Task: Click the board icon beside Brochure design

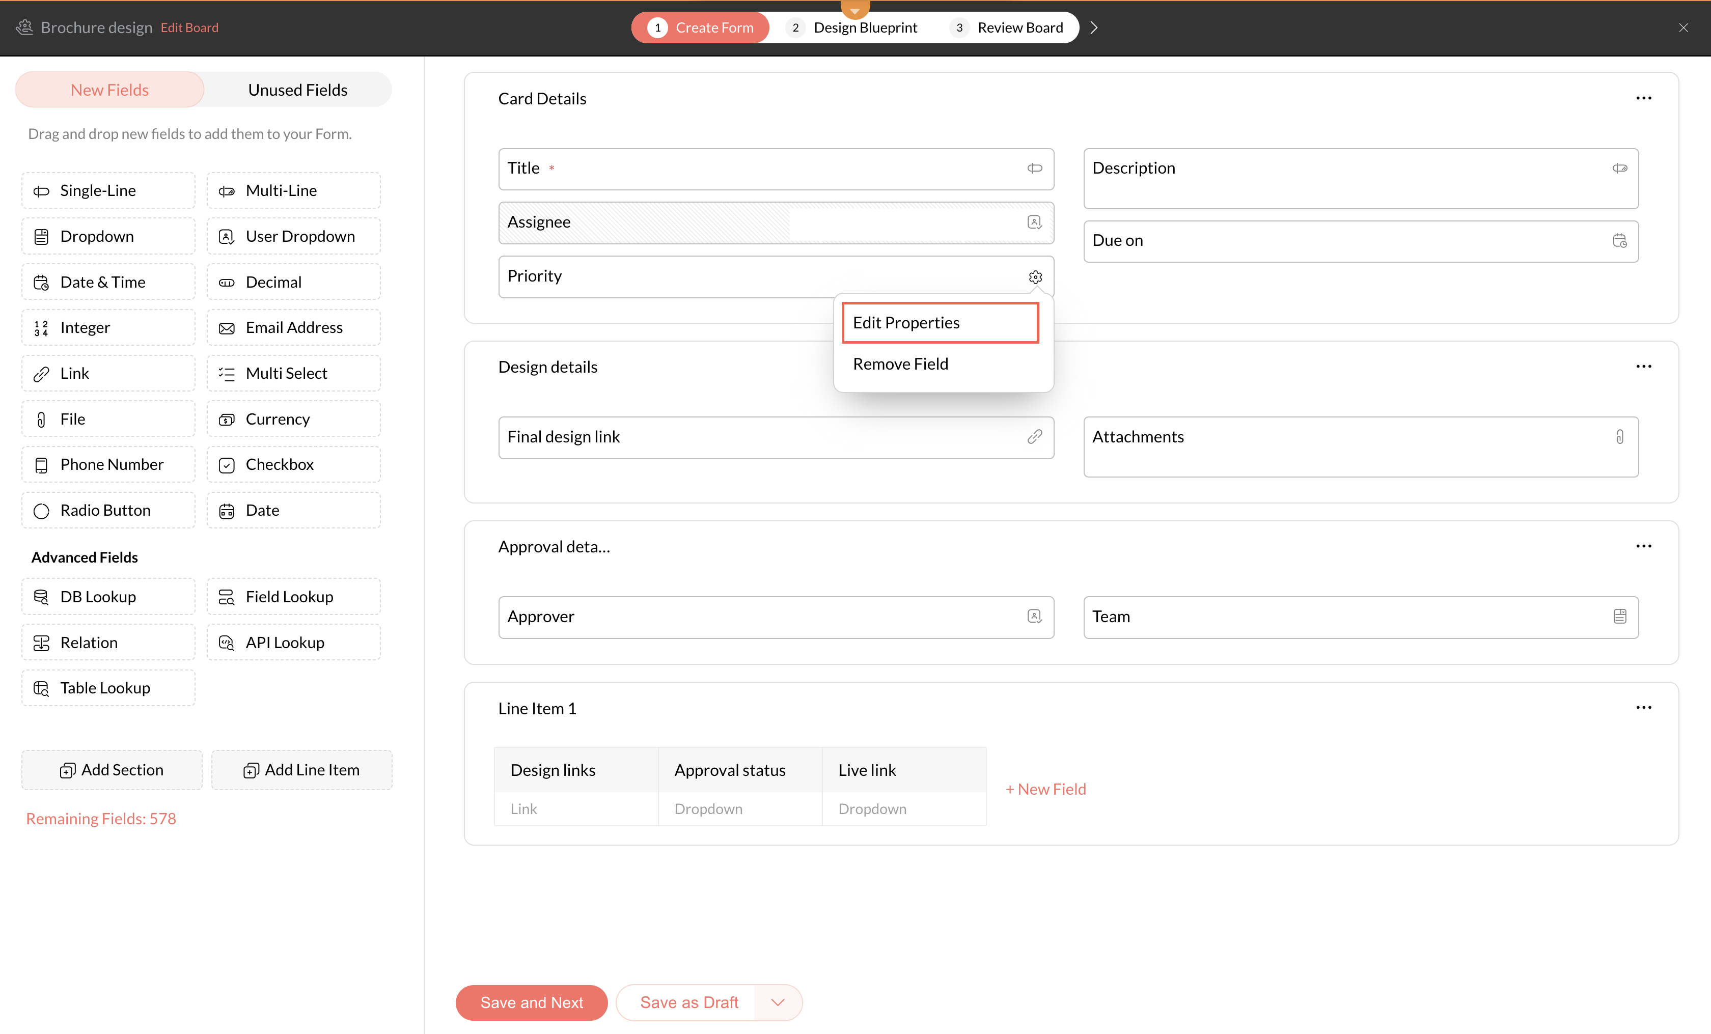Action: point(25,27)
